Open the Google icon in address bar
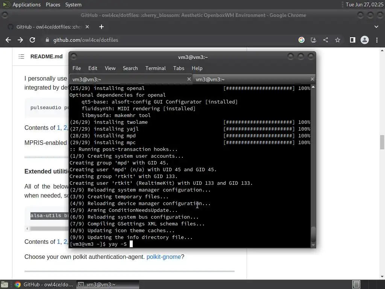Screen dimensions: 385x289 (302, 40)
